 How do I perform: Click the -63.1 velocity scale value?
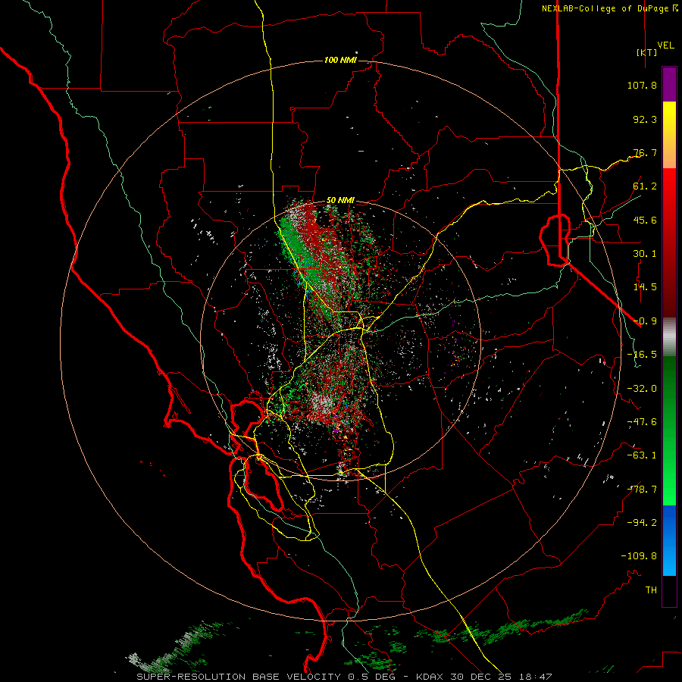coord(642,455)
